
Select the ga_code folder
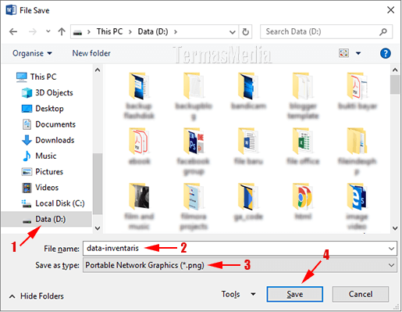[248, 202]
